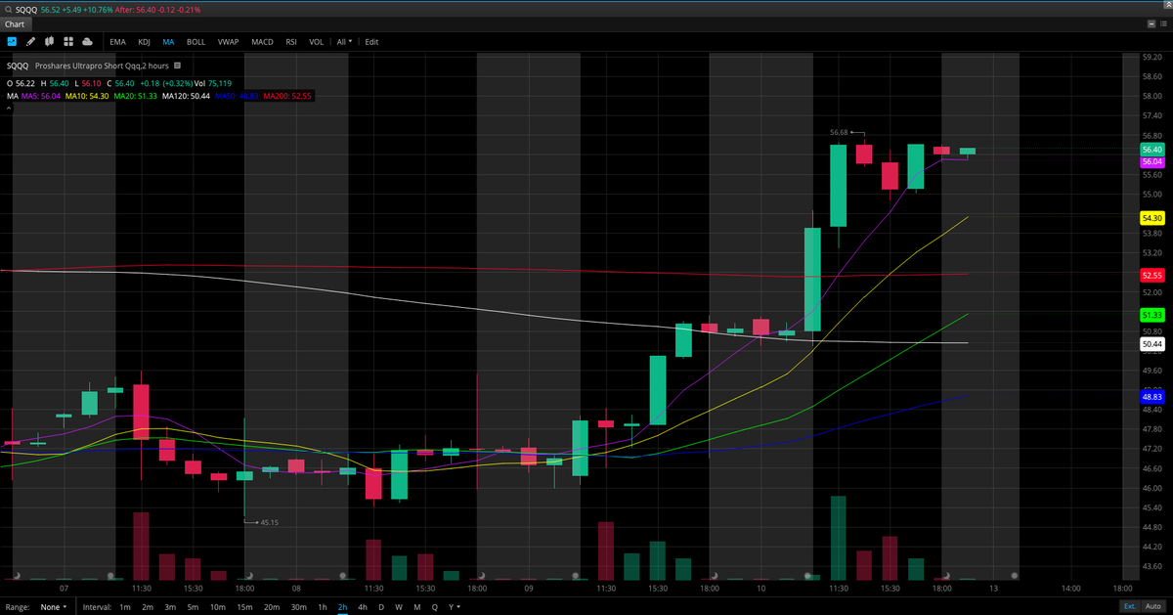Click the MA200: 52.55 legend label

point(287,96)
